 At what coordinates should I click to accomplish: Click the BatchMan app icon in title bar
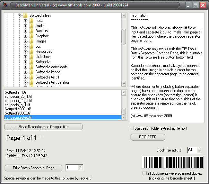click(x=5, y=5)
